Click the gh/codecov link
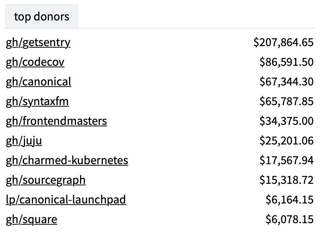The image size is (324, 233). (35, 62)
